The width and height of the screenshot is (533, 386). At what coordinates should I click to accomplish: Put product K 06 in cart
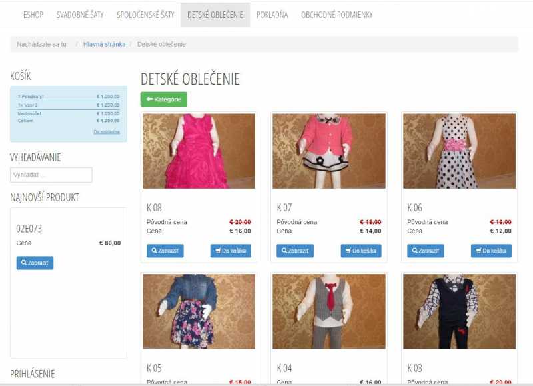pyautogui.click(x=491, y=251)
